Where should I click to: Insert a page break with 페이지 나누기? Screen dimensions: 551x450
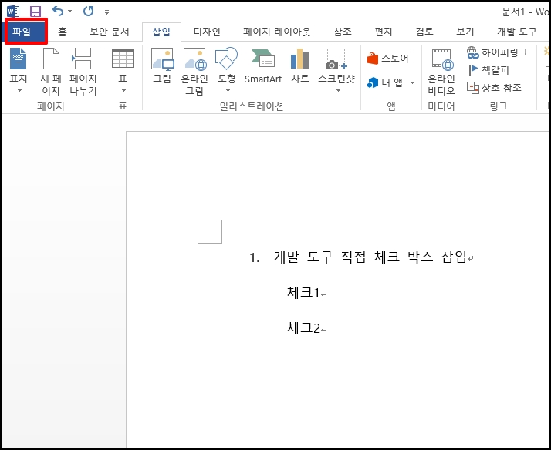pos(83,72)
